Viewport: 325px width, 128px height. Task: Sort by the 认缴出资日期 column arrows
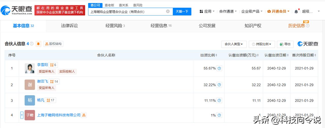click(288, 55)
